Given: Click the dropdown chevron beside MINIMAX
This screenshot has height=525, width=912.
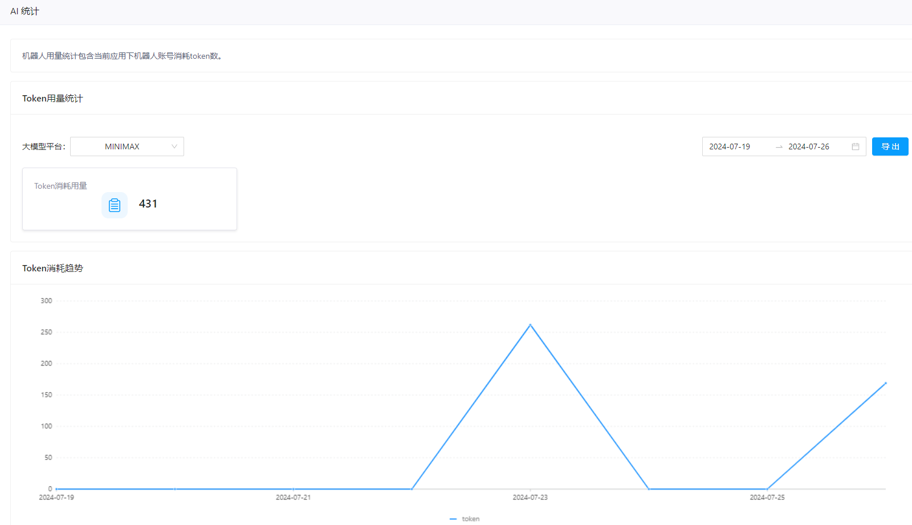Looking at the screenshot, I should pyautogui.click(x=174, y=146).
